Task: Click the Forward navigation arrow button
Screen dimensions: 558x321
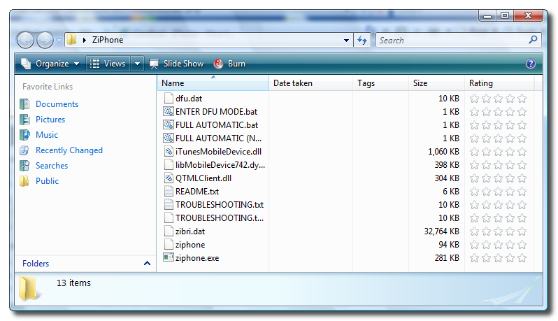Action: (x=45, y=40)
